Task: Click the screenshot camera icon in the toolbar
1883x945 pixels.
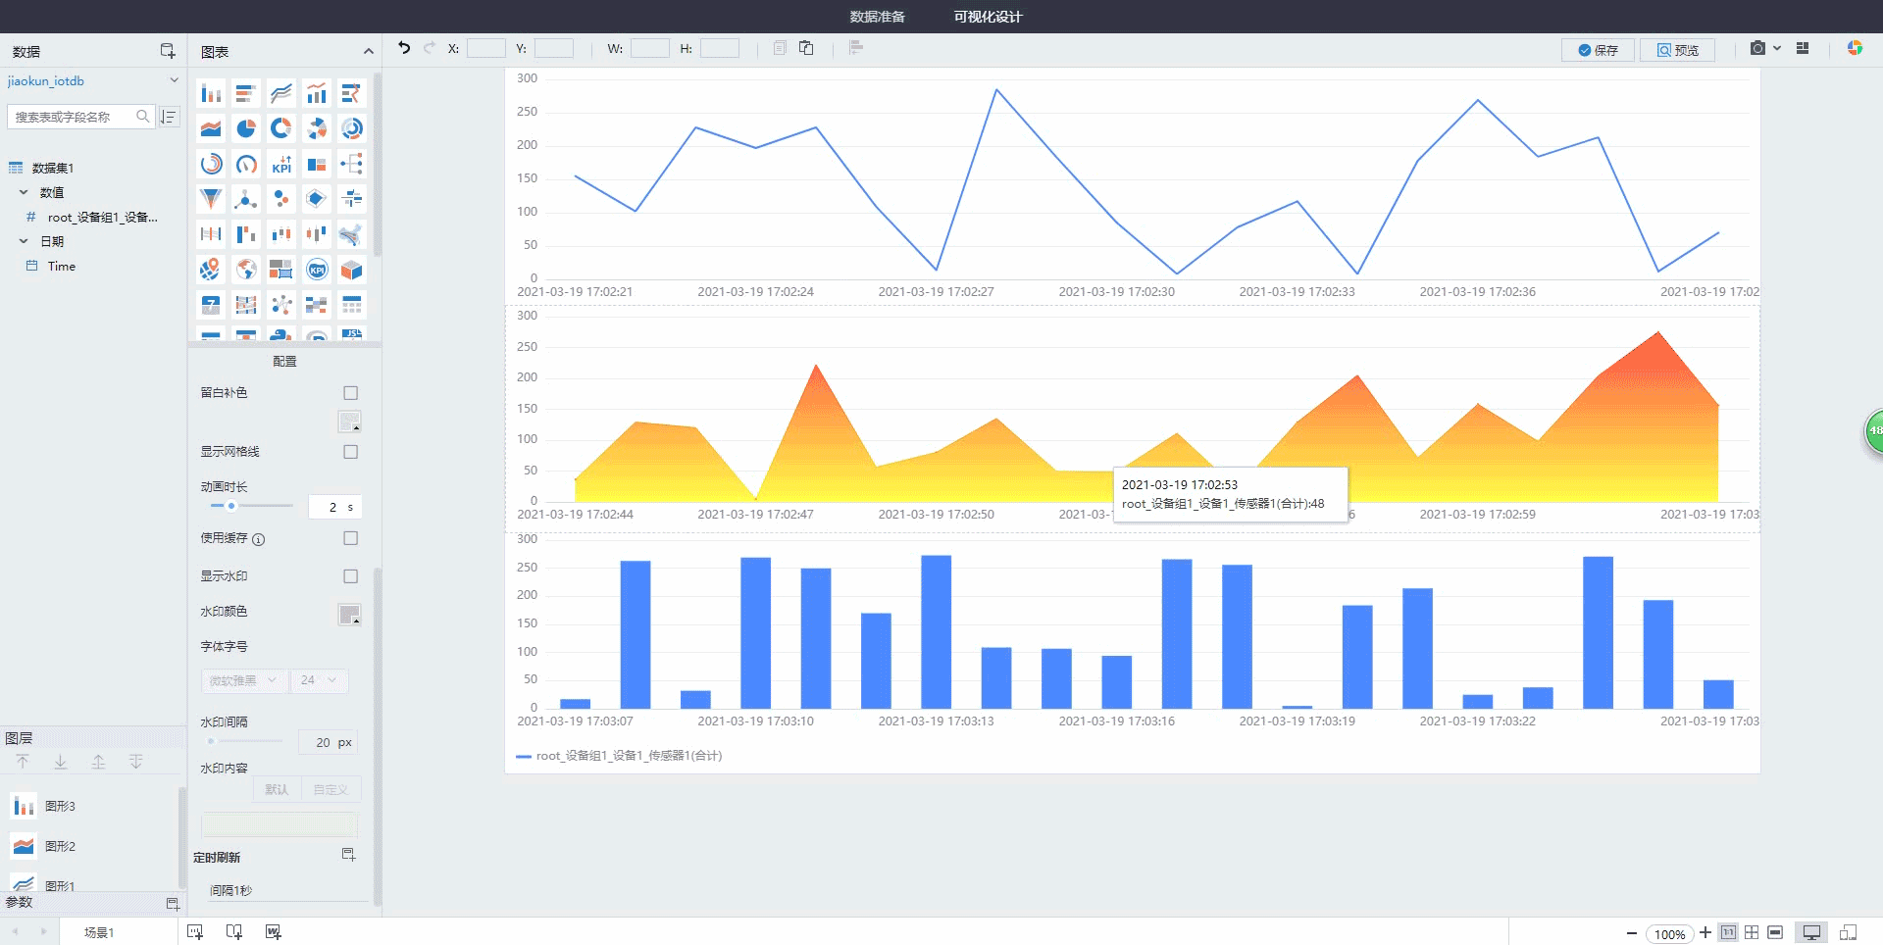Action: [x=1756, y=48]
